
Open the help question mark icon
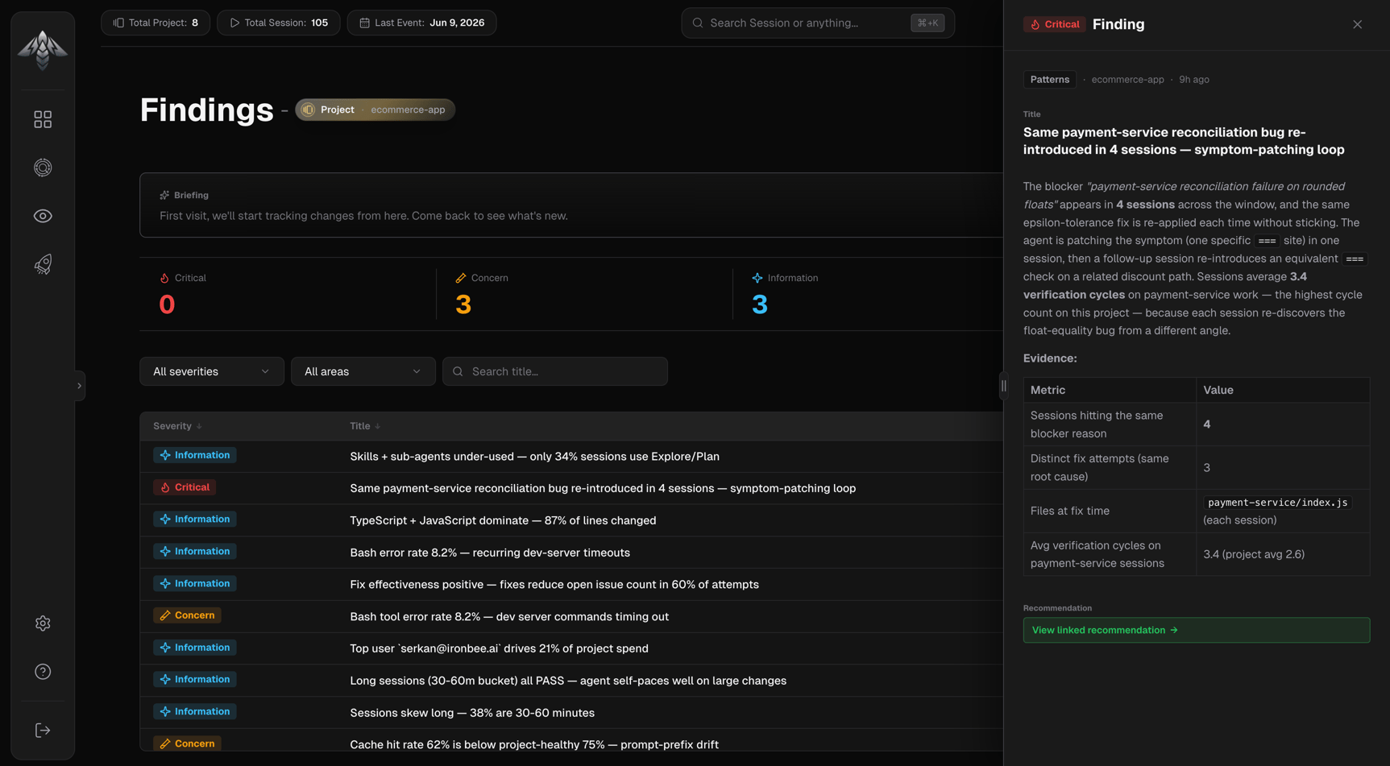(43, 672)
